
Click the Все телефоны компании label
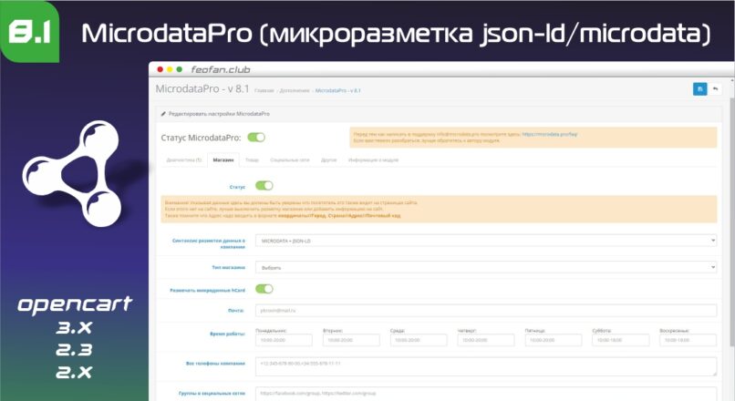pos(215,364)
